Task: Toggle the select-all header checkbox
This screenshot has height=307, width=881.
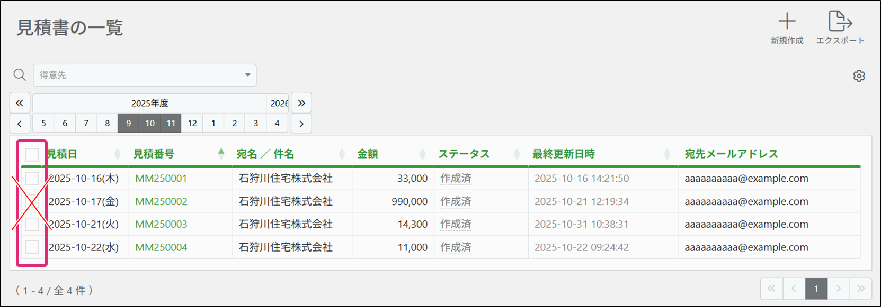Action: click(32, 154)
